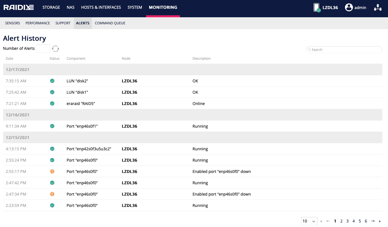Switch to the SUPPORT tab

pyautogui.click(x=63, y=23)
